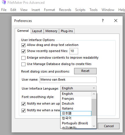Open the Format menu

coord(49,10)
